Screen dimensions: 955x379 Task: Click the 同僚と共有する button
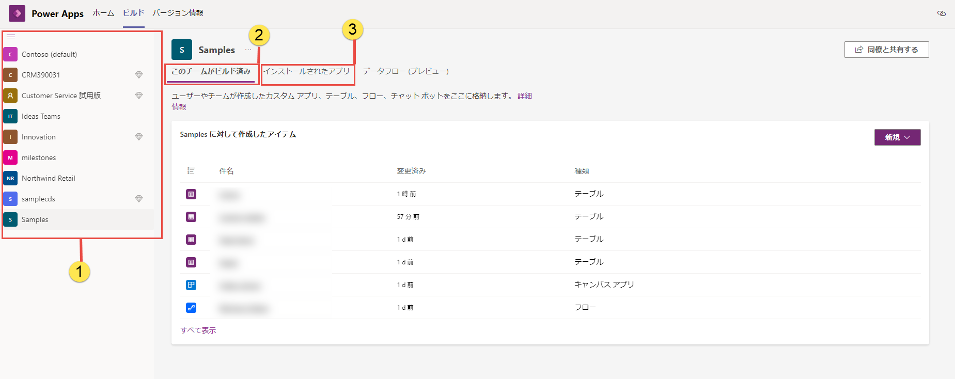click(x=886, y=50)
